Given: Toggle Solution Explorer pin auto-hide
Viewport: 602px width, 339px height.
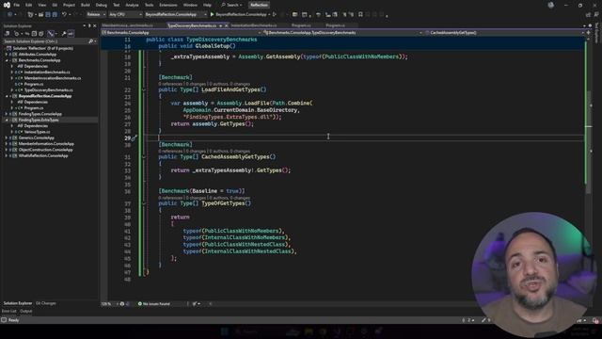Looking at the screenshot, I should coord(89,25).
